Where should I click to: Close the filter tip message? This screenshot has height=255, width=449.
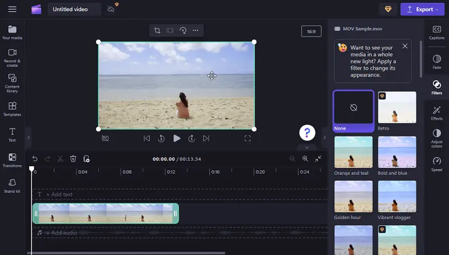coord(405,46)
